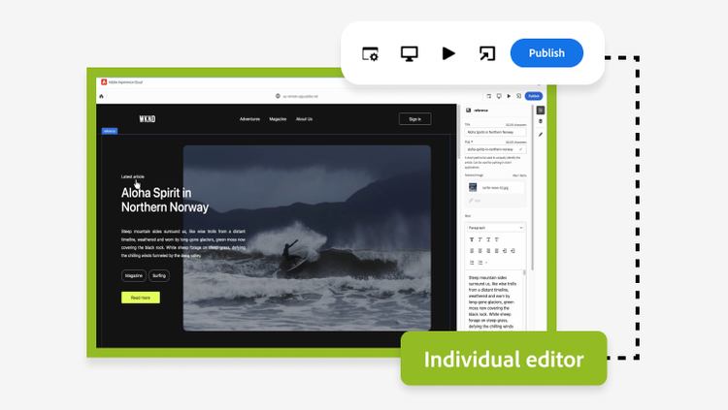
Task: Click the desktop emulator icon in enlarged toolbar
Action: [x=410, y=53]
